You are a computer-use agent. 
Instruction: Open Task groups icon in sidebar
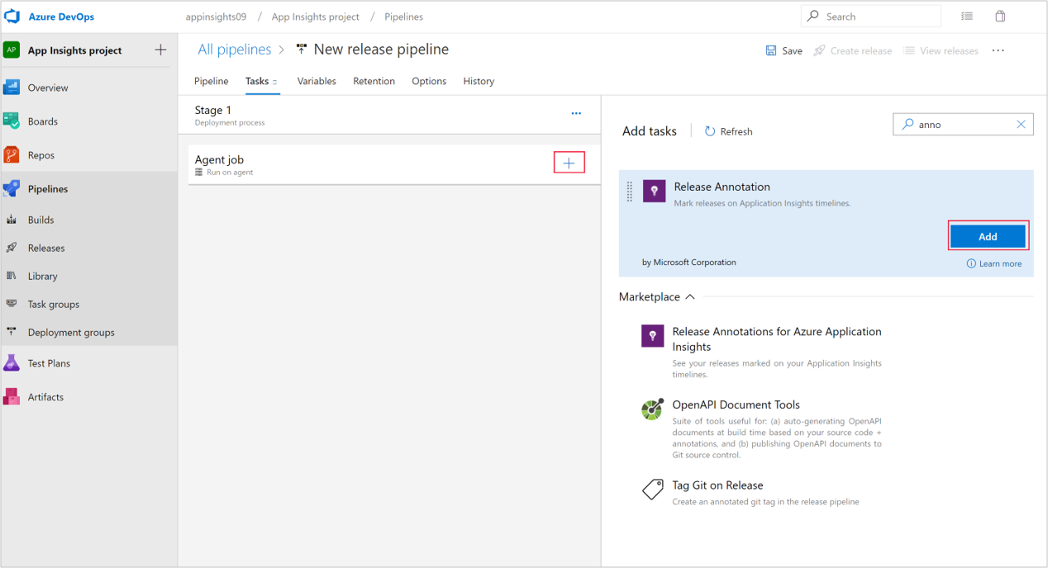(x=12, y=304)
